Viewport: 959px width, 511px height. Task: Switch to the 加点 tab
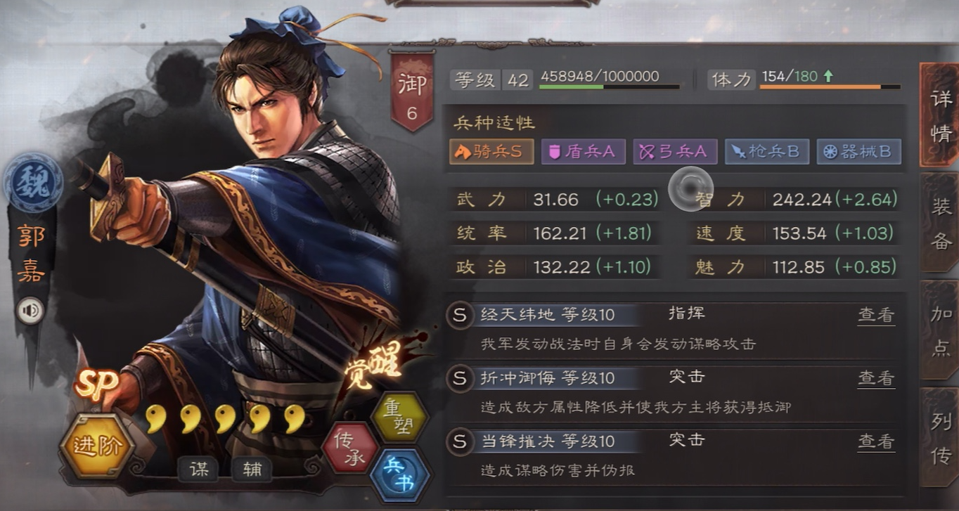pyautogui.click(x=941, y=330)
